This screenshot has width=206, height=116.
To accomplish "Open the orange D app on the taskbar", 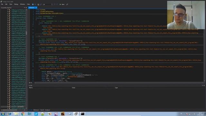I will click(x=63, y=114).
